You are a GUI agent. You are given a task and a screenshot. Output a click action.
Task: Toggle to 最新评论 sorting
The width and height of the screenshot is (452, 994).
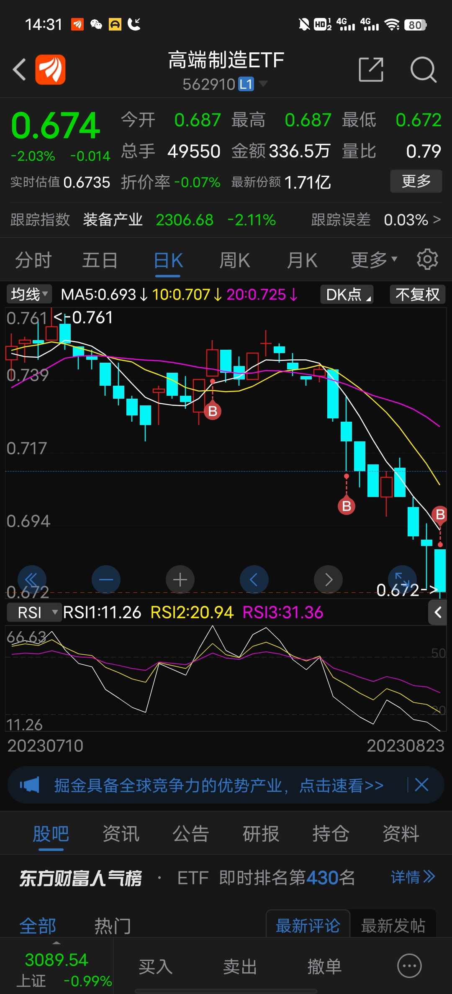(308, 925)
